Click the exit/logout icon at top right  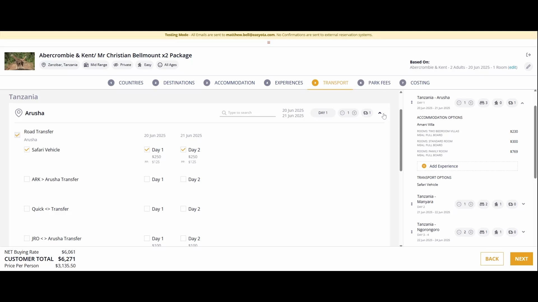pyautogui.click(x=528, y=55)
